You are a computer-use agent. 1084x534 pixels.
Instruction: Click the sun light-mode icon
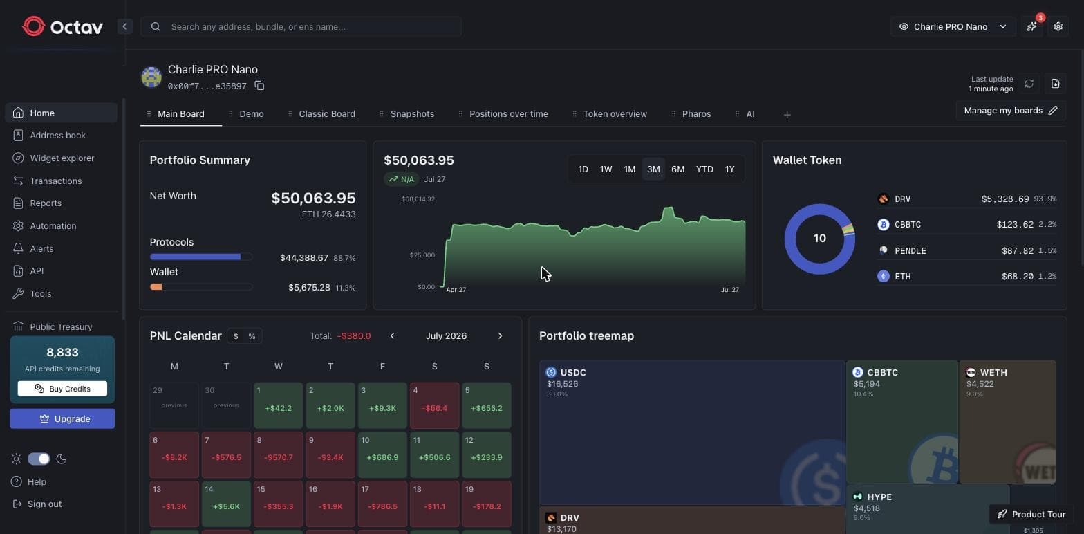pyautogui.click(x=17, y=459)
